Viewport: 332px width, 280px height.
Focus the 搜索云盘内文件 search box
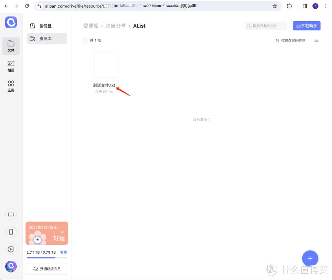click(266, 26)
